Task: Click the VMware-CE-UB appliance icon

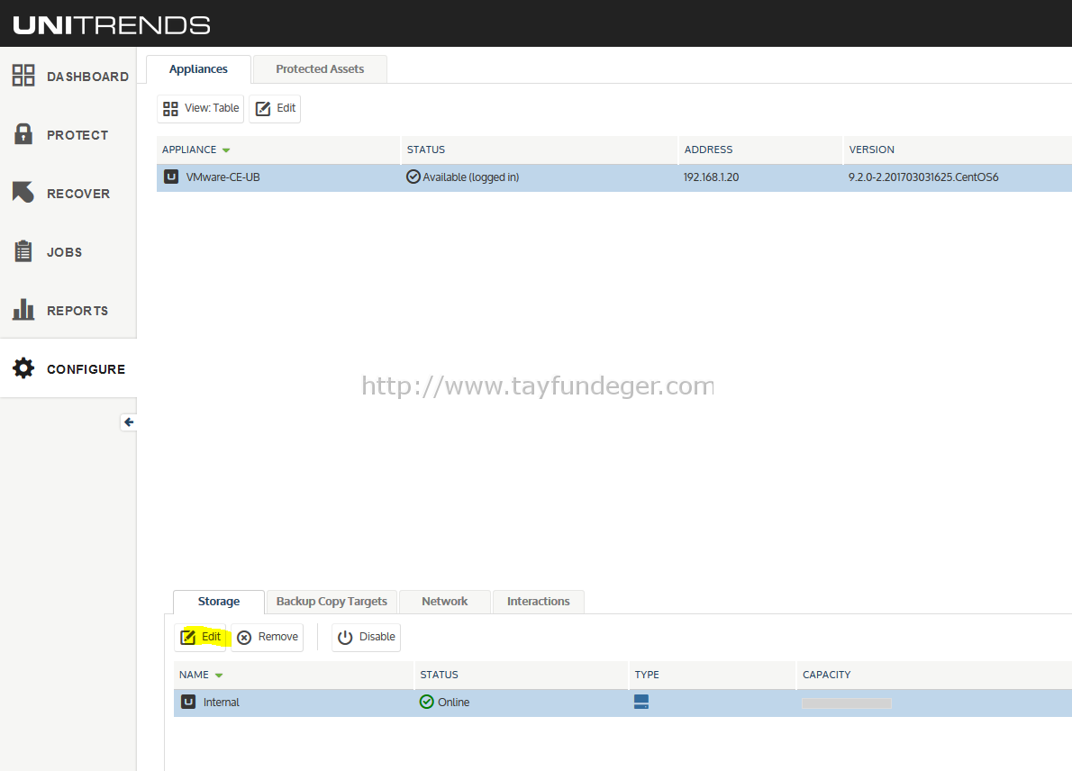Action: (171, 177)
